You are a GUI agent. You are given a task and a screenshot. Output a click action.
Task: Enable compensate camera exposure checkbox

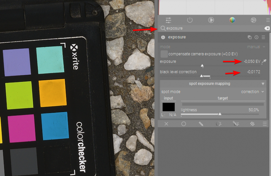click(164, 54)
